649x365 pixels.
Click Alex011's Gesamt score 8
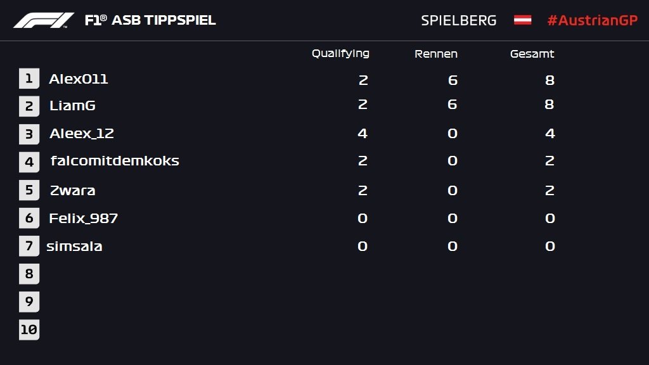[549, 80]
